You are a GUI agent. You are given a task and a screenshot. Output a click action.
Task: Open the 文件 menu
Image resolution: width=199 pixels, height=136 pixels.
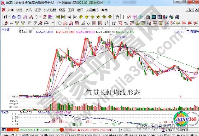pos(10,10)
